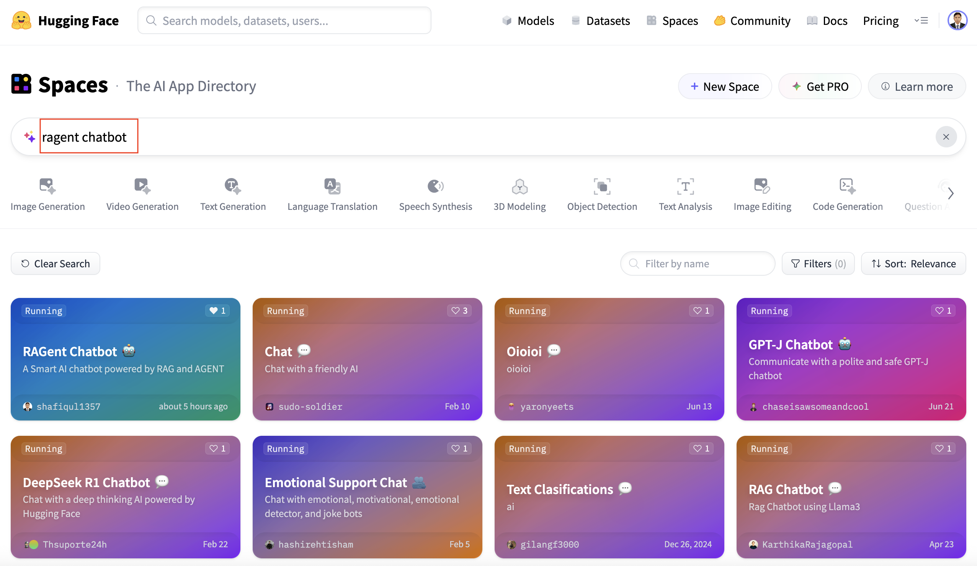Like the RAG Chatbot space
This screenshot has height=566, width=977.
tap(943, 448)
